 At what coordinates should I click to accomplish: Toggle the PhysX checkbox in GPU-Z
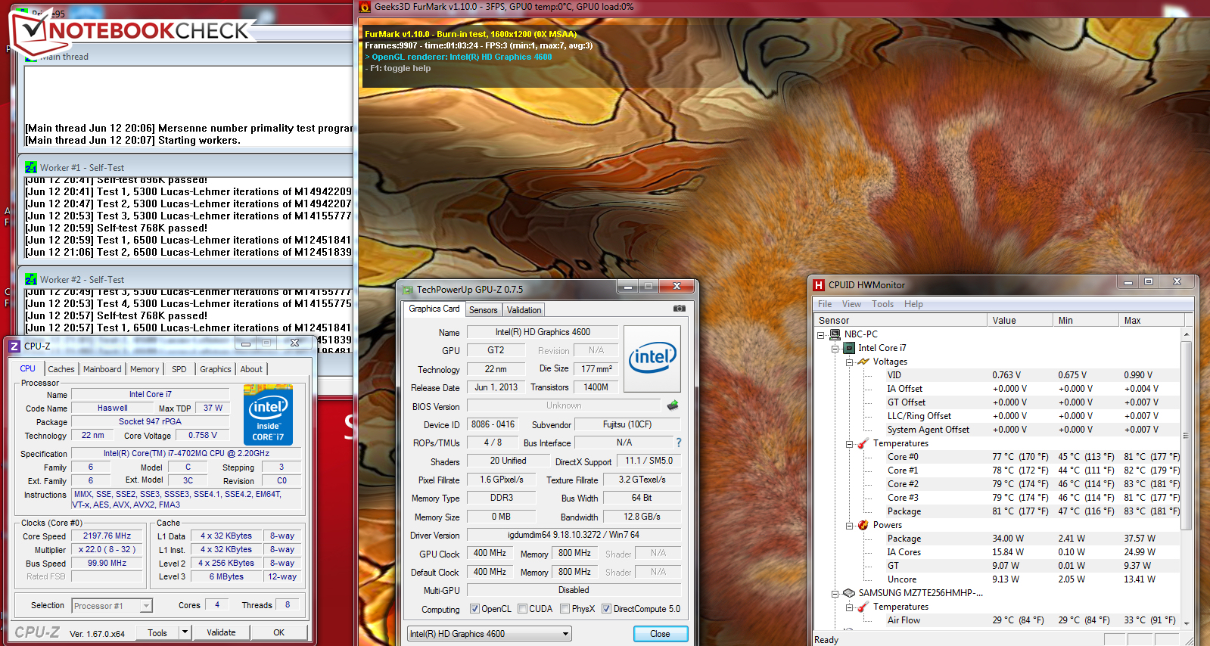pos(565,609)
